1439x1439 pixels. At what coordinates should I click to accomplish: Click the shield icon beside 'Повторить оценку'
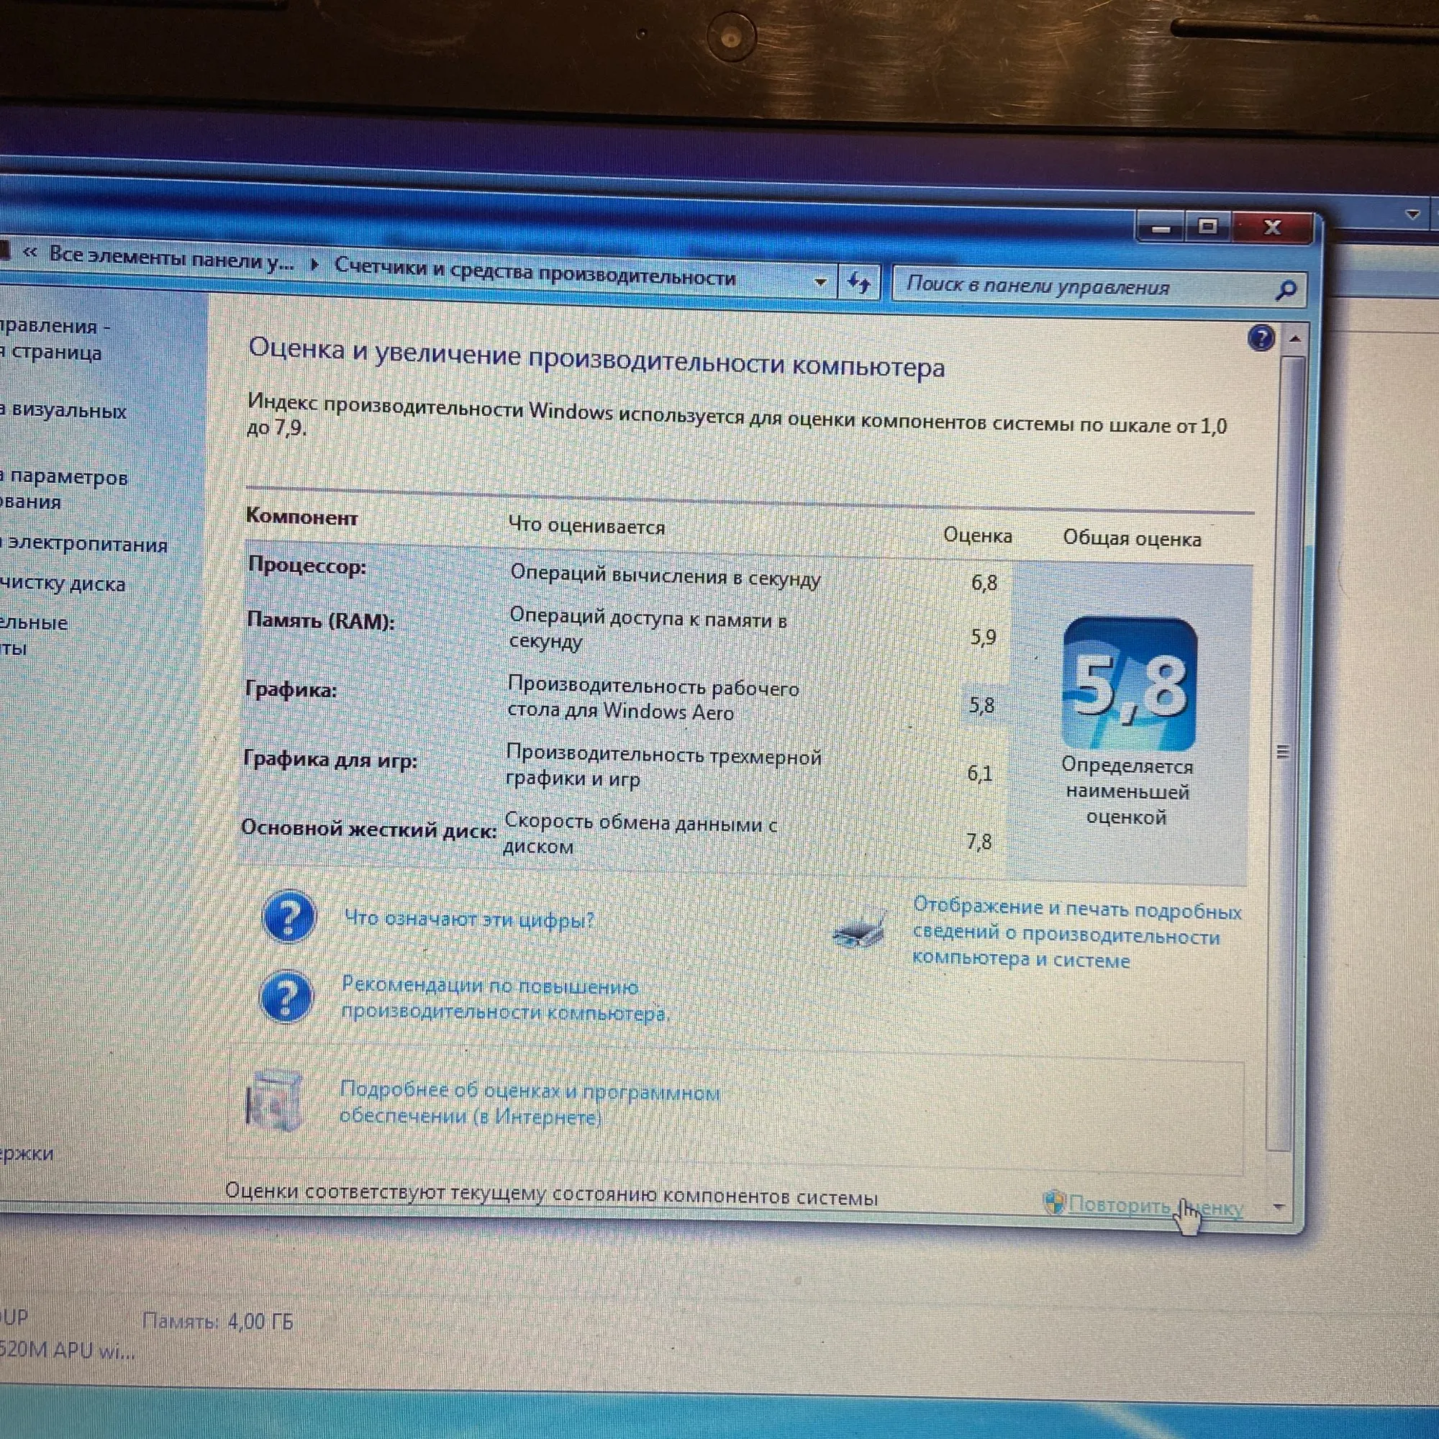(x=1053, y=1202)
